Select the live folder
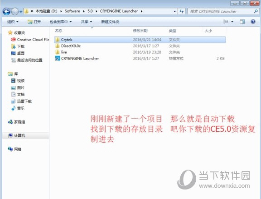 [x=140, y=52]
